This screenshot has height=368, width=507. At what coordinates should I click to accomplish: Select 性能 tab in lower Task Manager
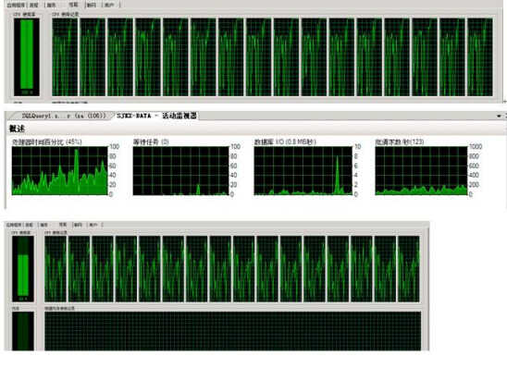[63, 225]
